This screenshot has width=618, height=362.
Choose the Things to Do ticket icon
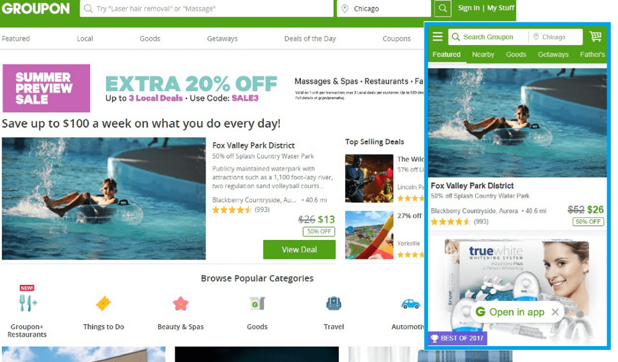click(x=104, y=304)
